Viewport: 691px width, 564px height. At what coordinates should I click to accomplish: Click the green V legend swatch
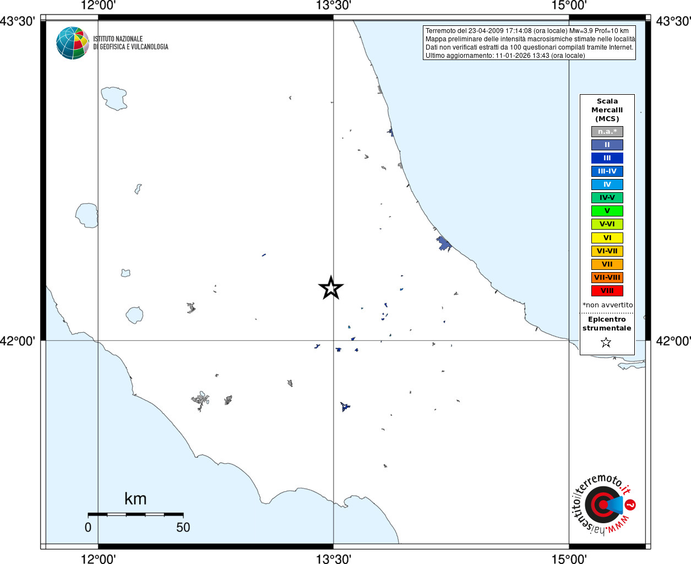tap(607, 211)
